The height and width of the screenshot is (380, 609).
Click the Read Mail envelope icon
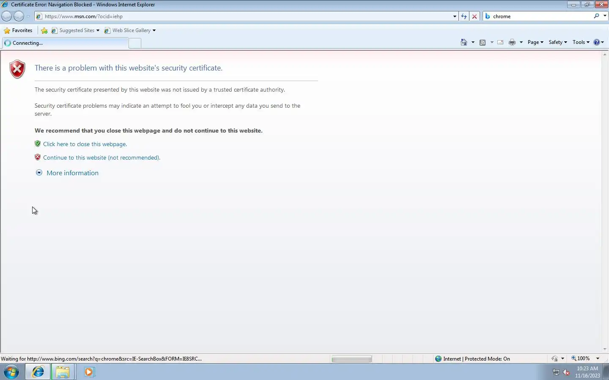pyautogui.click(x=500, y=42)
